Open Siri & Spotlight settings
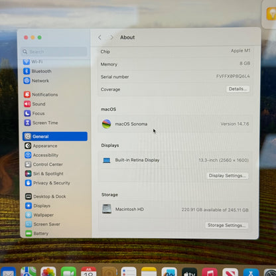Screen dimensions: 276x276 tap(44, 174)
